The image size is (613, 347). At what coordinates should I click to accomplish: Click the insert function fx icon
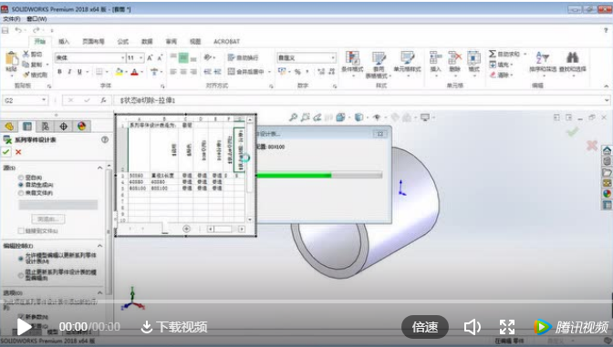point(103,100)
